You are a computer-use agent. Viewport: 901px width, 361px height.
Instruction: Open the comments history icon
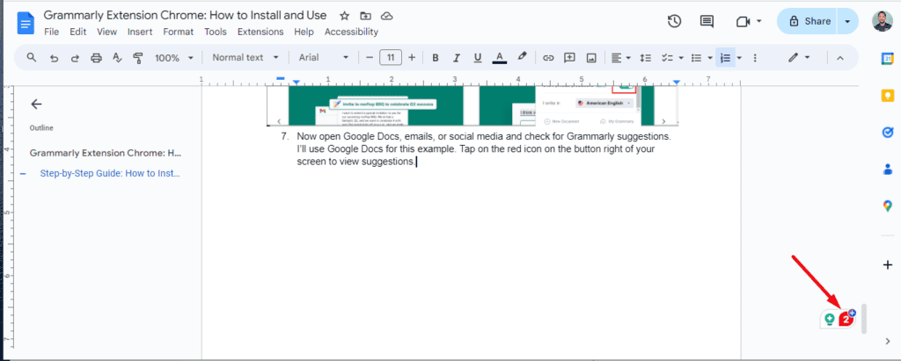(x=707, y=21)
